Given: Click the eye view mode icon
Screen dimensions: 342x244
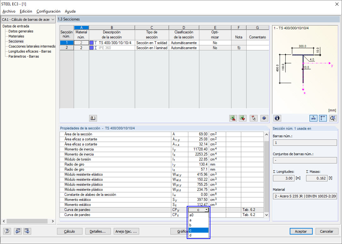Looking at the screenshot, I should click(x=264, y=118).
